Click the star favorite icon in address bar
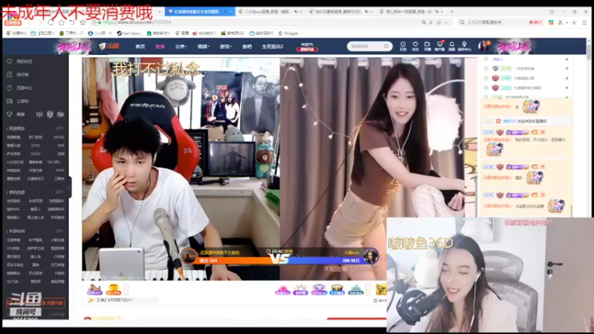594x334 pixels. point(439,22)
